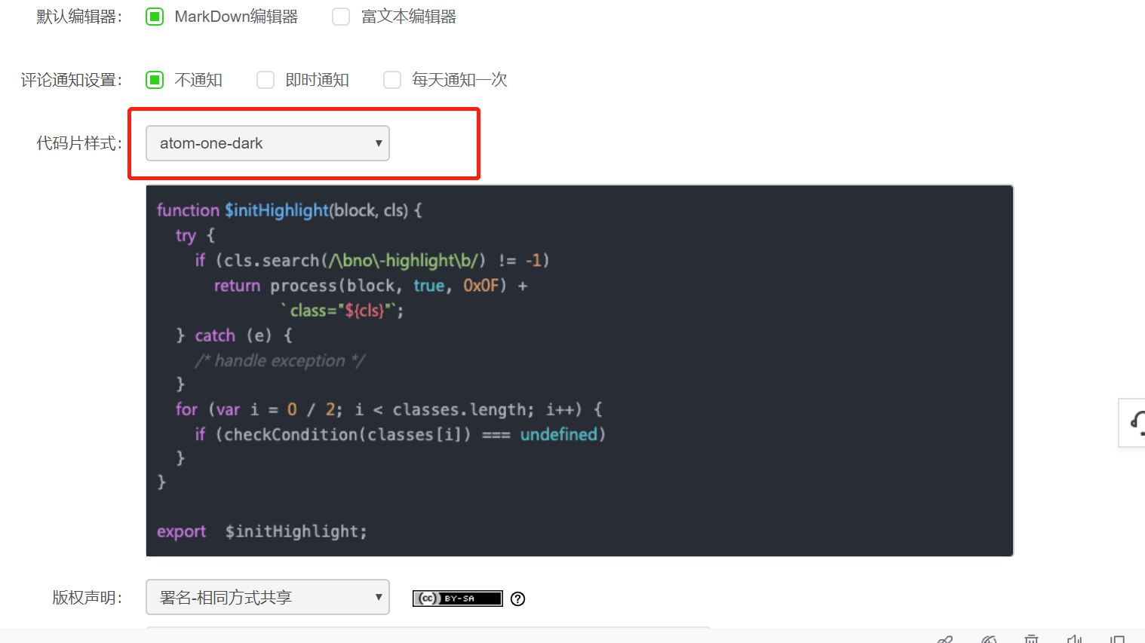Click the '} catch (e) {' code line
This screenshot has height=643, width=1145.
[234, 335]
